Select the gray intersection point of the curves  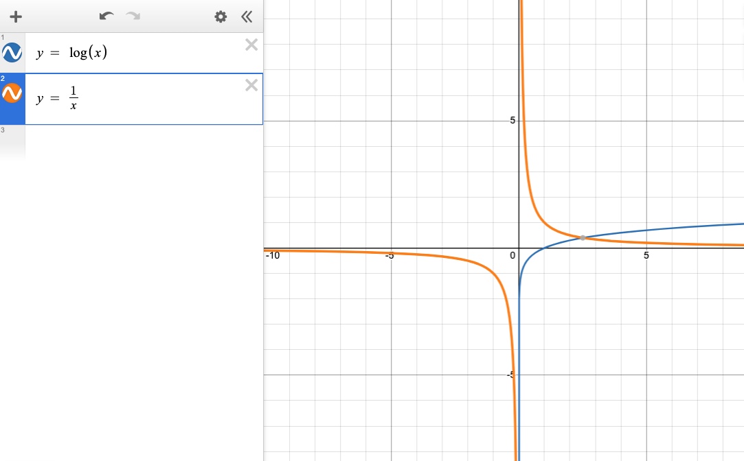pos(583,237)
